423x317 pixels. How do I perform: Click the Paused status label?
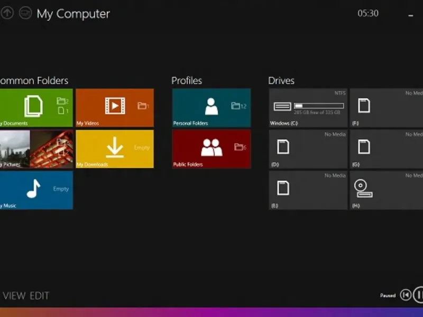[388, 295]
